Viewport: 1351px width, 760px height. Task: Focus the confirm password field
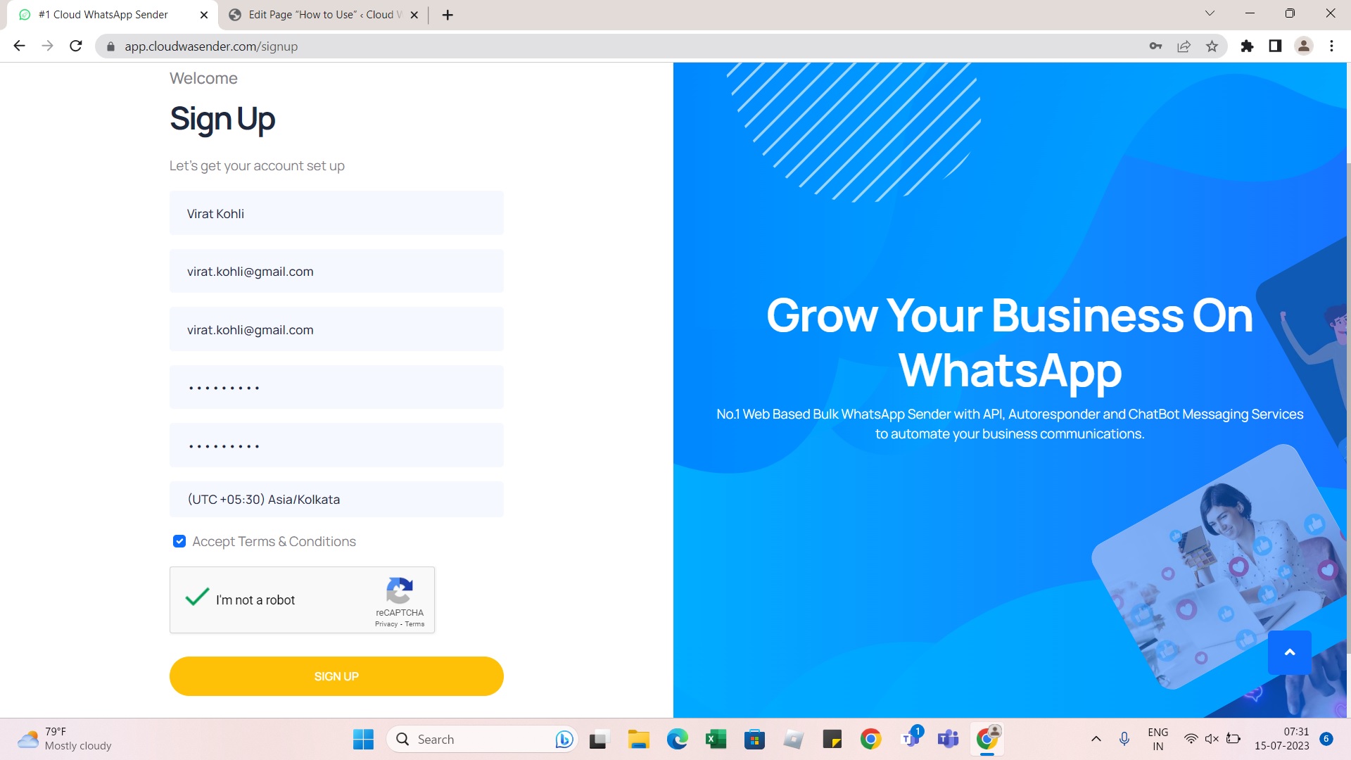pos(336,445)
